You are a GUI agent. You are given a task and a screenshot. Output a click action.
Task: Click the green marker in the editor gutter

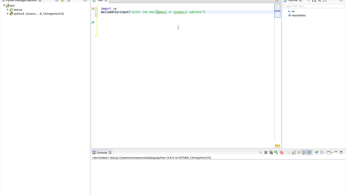coord(93,22)
